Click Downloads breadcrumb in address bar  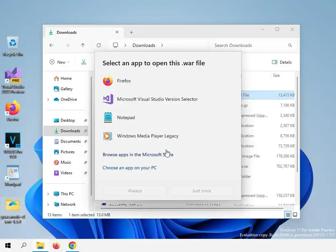coord(144,45)
